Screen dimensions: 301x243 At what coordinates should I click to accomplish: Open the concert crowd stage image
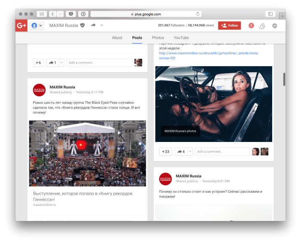coord(88,154)
